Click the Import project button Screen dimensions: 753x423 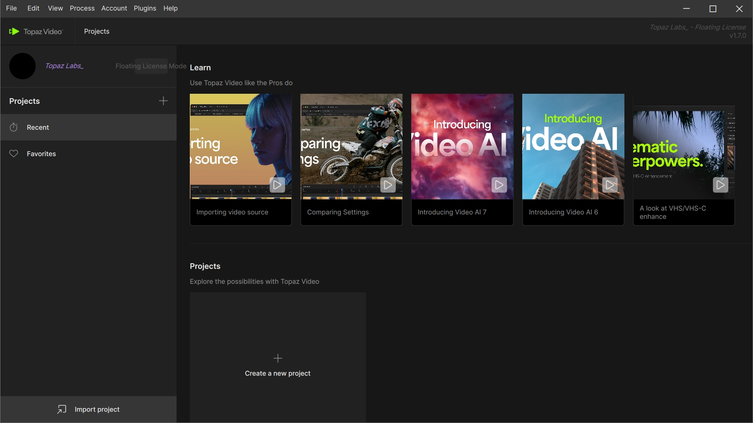pyautogui.click(x=89, y=409)
